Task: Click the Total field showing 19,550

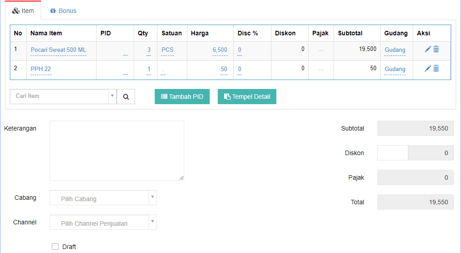Action: point(415,202)
